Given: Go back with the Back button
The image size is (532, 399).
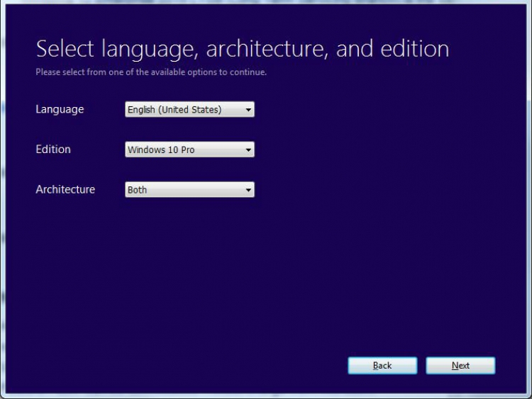Looking at the screenshot, I should (382, 366).
